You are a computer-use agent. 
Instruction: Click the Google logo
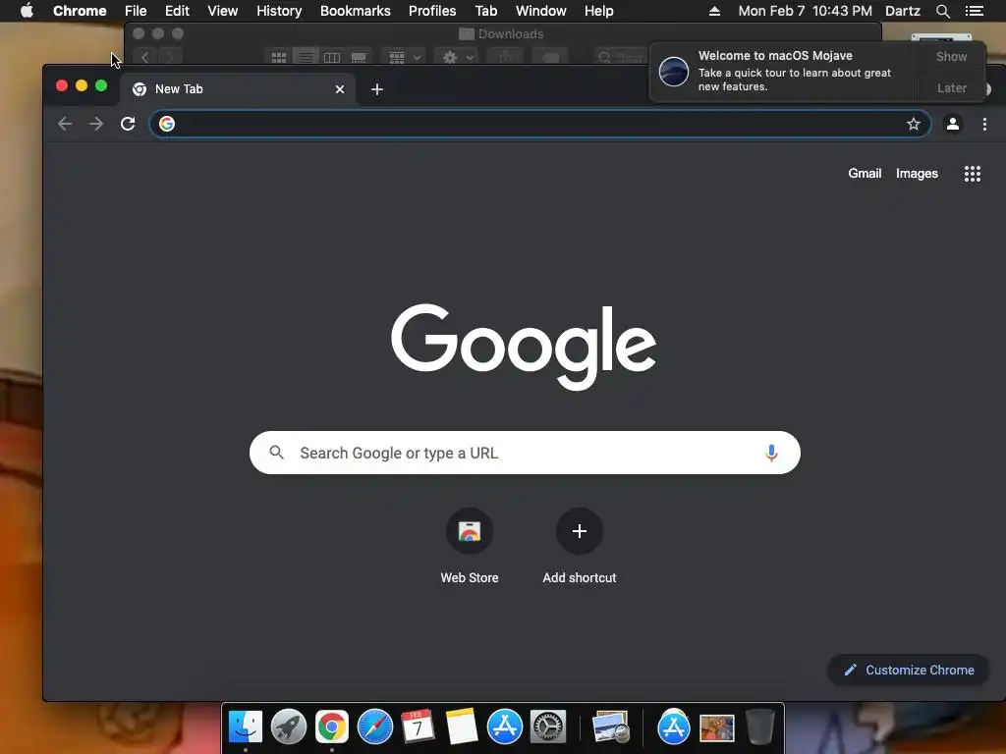coord(524,347)
